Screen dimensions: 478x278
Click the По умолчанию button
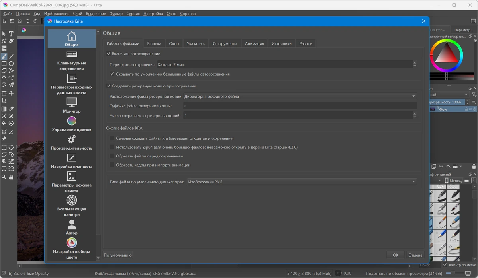[118, 255]
